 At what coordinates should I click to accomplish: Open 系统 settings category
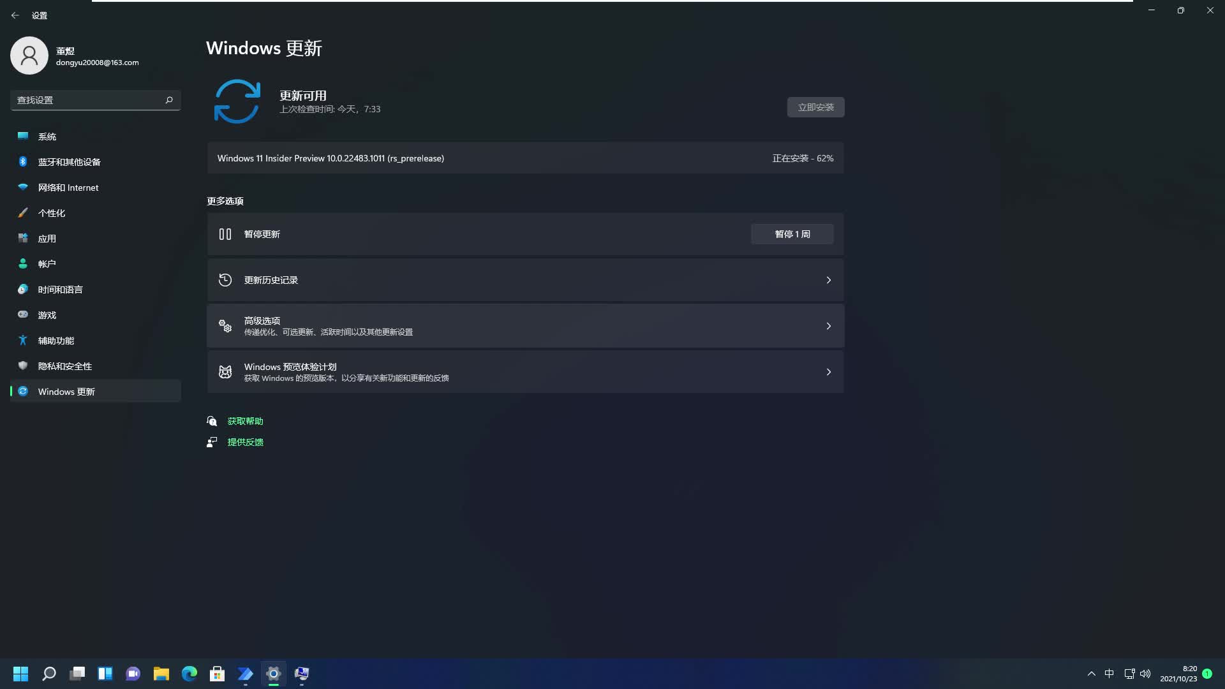pyautogui.click(x=96, y=137)
